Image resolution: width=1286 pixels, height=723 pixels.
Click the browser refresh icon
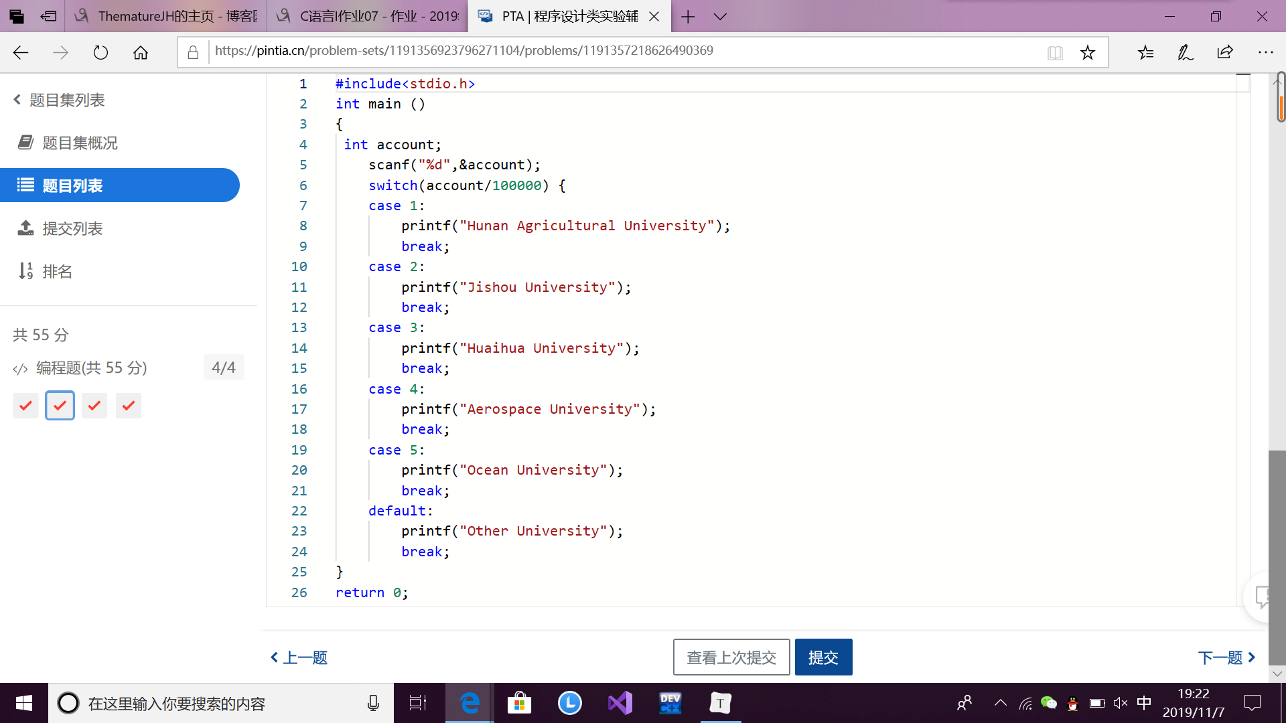(x=100, y=52)
